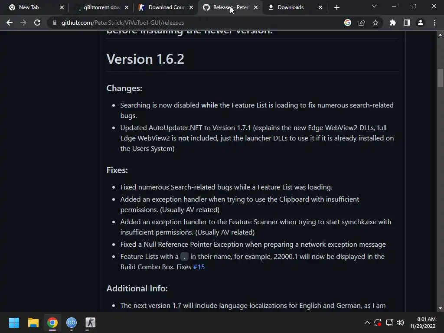Bookmark this page with the star
Viewport: 444px width, 333px height.
pyautogui.click(x=375, y=23)
